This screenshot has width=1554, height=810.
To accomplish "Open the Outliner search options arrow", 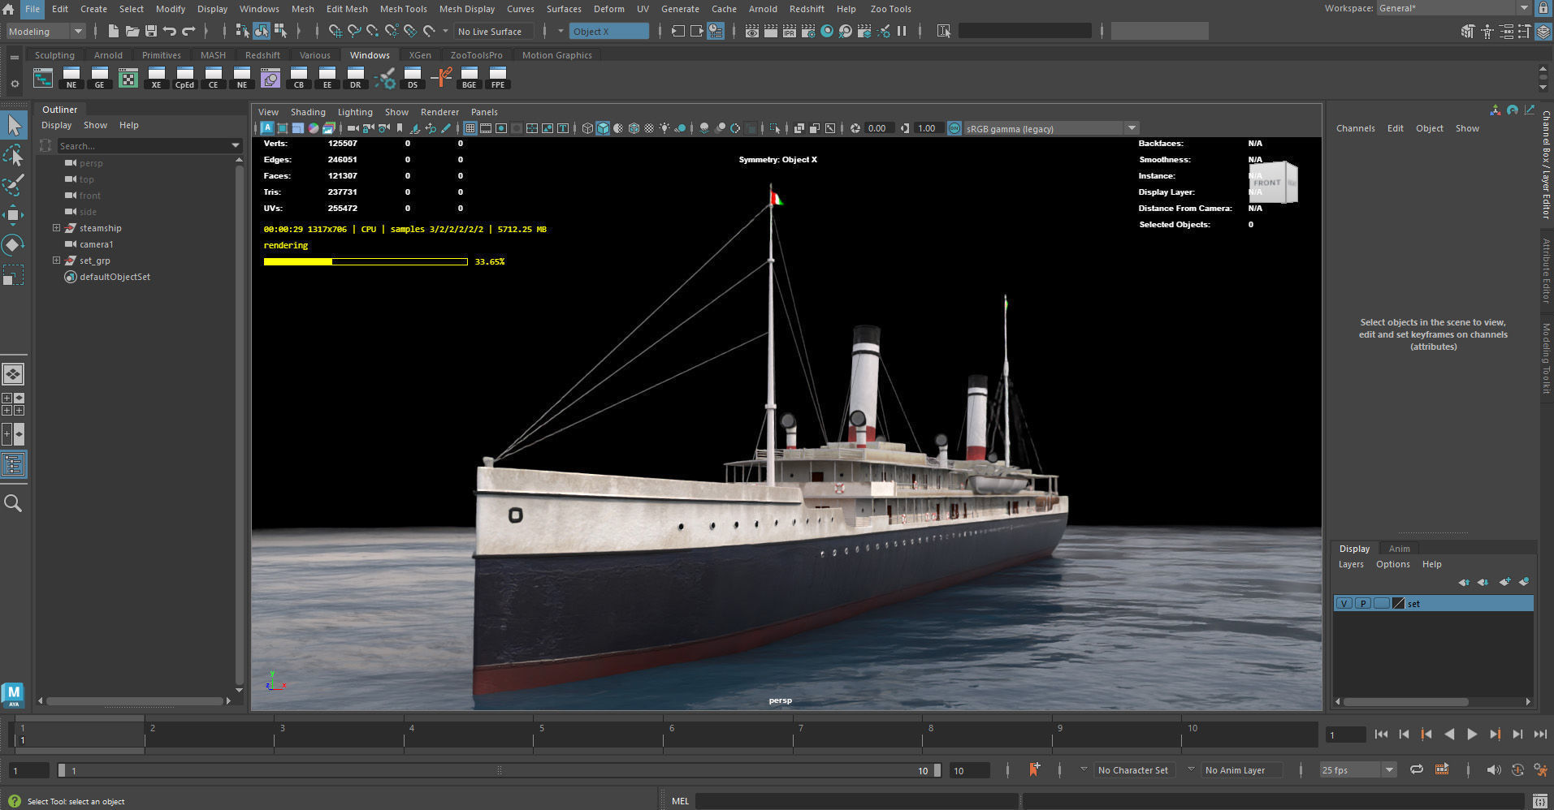I will point(236,145).
